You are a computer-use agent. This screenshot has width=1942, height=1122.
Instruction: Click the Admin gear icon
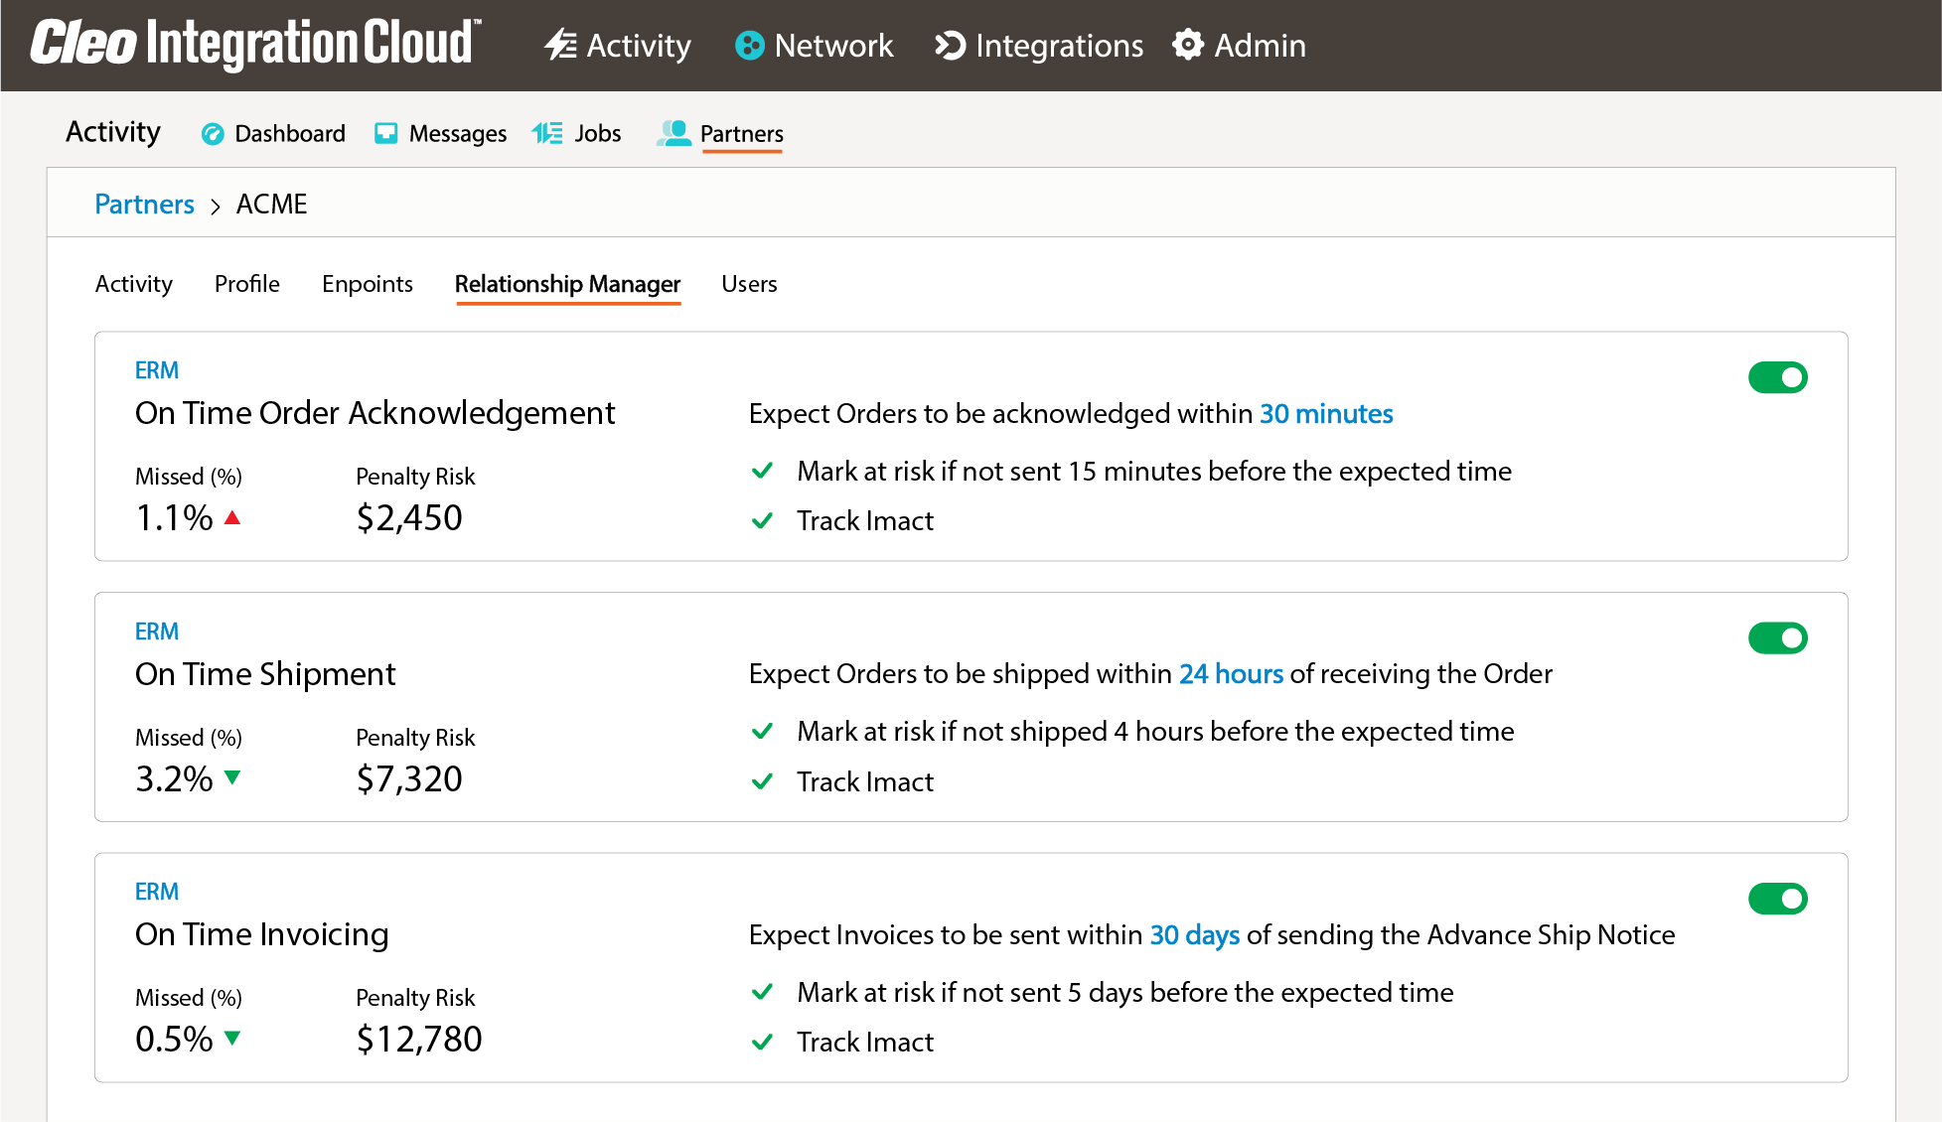[x=1188, y=45]
